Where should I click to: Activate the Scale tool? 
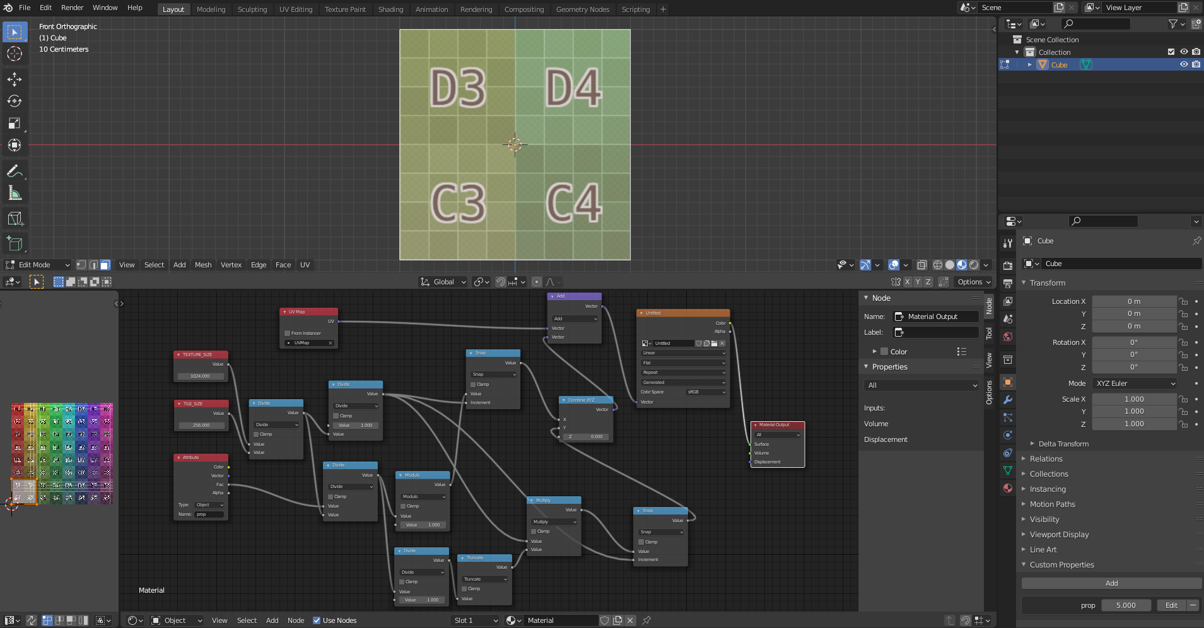point(15,123)
